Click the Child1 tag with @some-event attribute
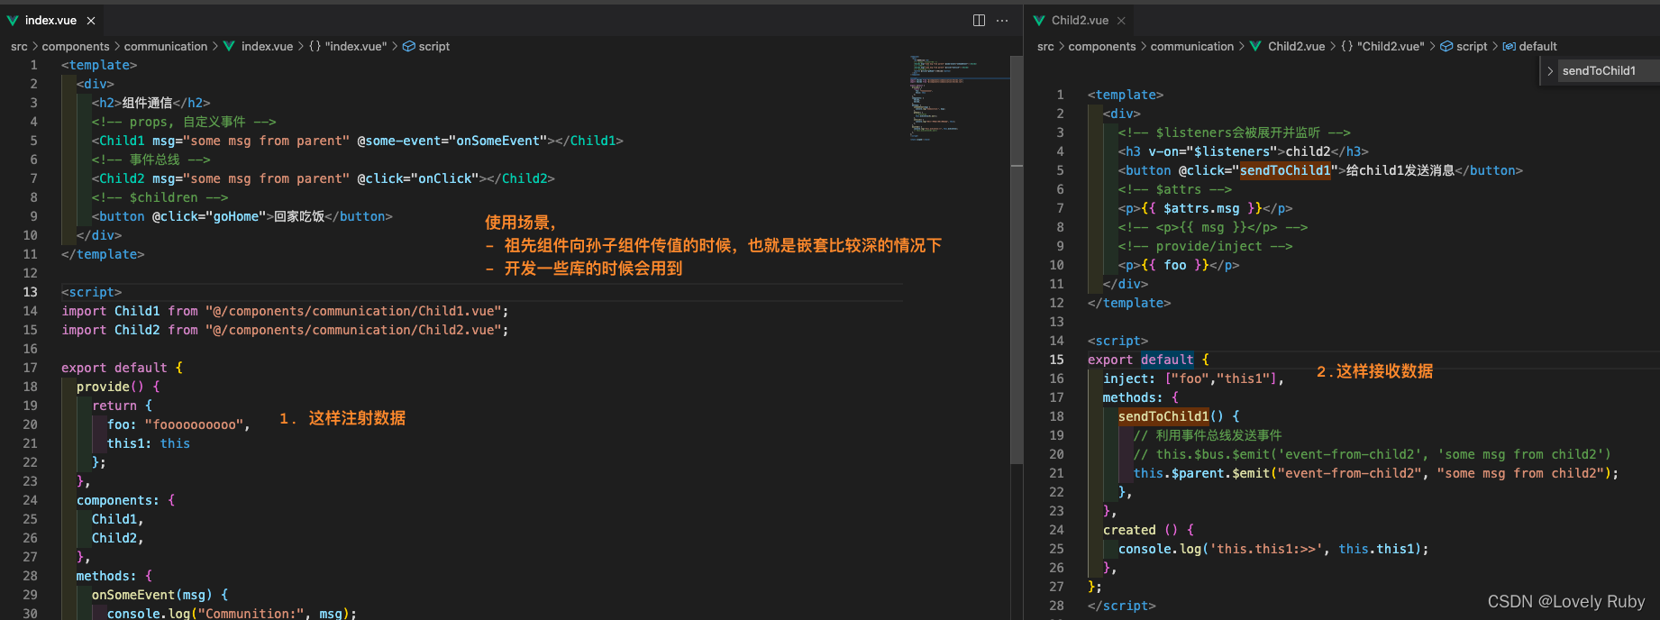Viewport: 1660px width, 620px height. 357,141
